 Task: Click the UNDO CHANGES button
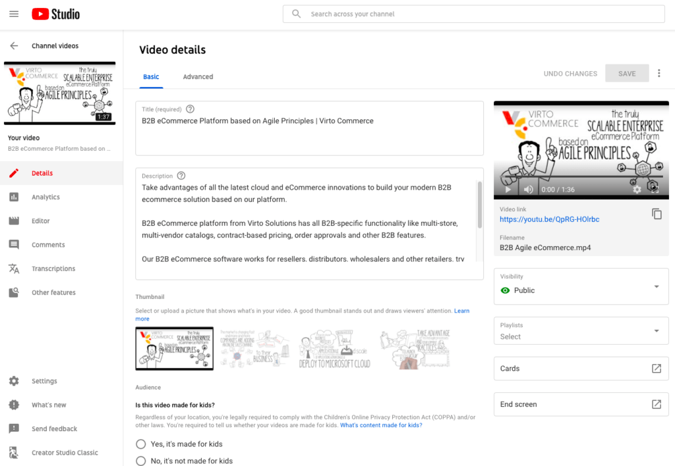[x=570, y=74]
